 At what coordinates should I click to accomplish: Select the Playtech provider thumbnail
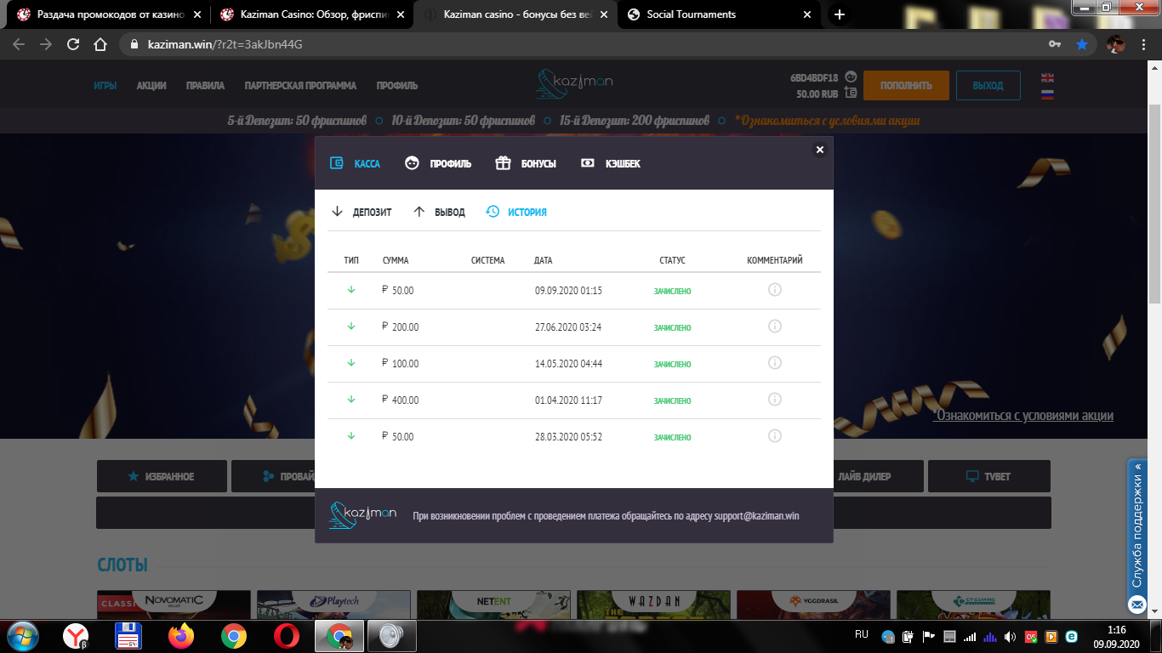[x=333, y=603]
